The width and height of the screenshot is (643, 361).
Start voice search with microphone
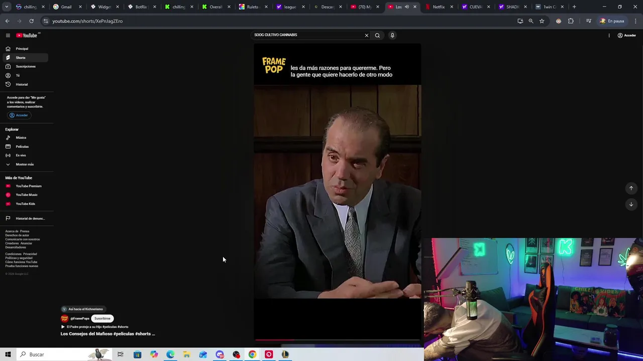pos(392,35)
